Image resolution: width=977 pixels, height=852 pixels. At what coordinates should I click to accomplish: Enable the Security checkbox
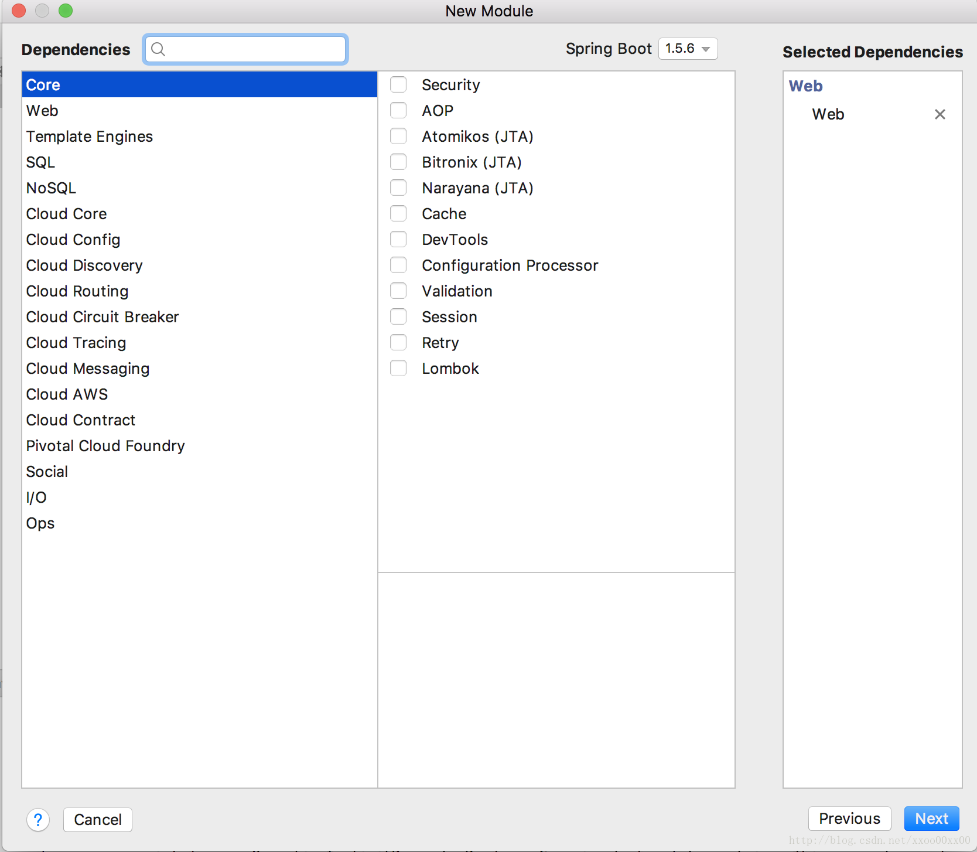398,84
